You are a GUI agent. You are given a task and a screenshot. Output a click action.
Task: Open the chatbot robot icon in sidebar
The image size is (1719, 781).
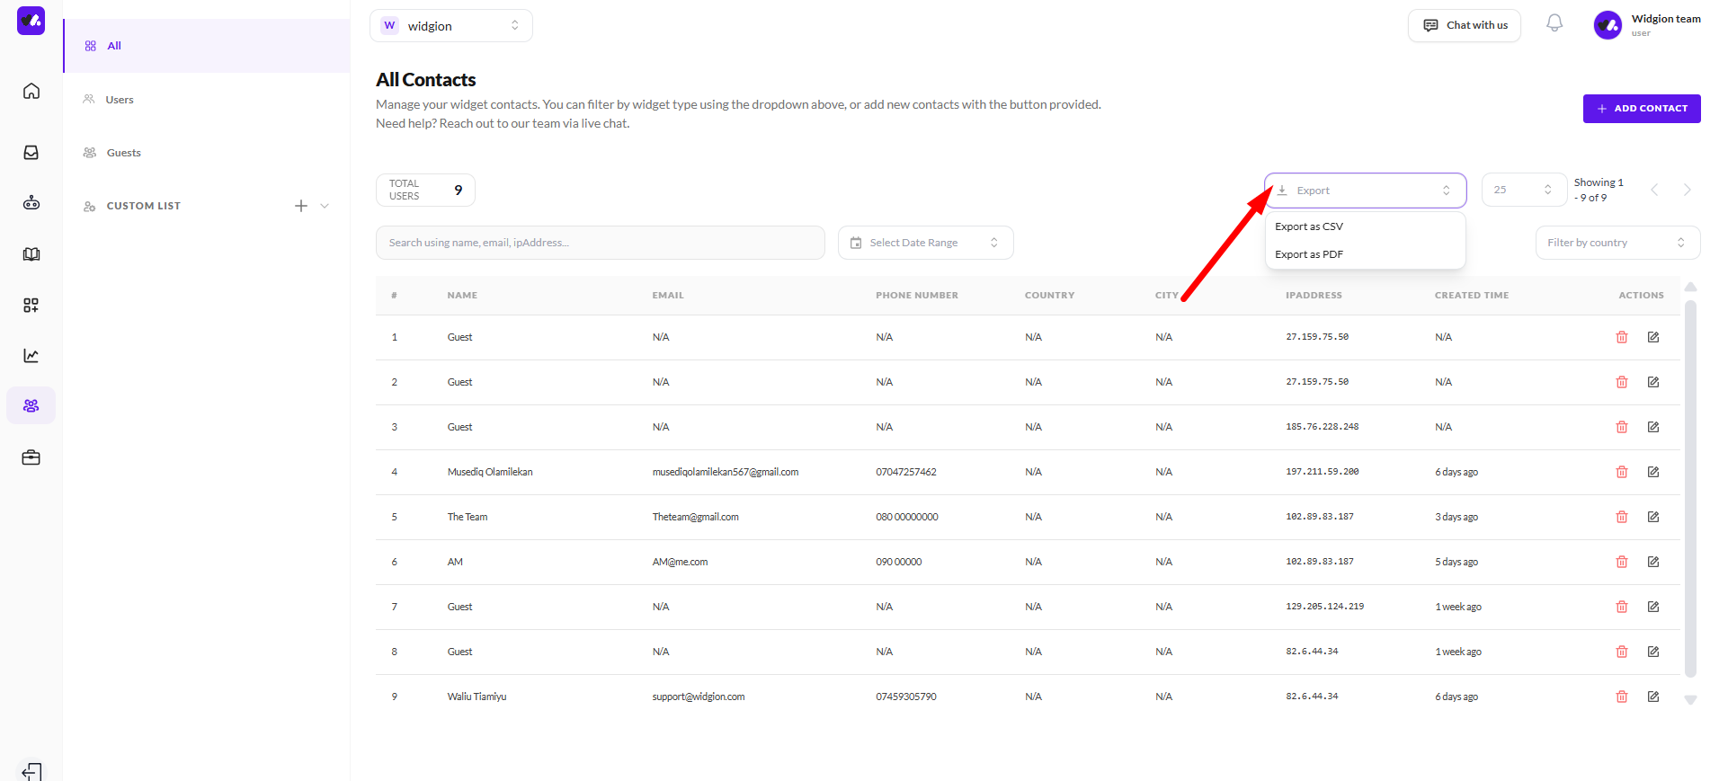point(31,203)
